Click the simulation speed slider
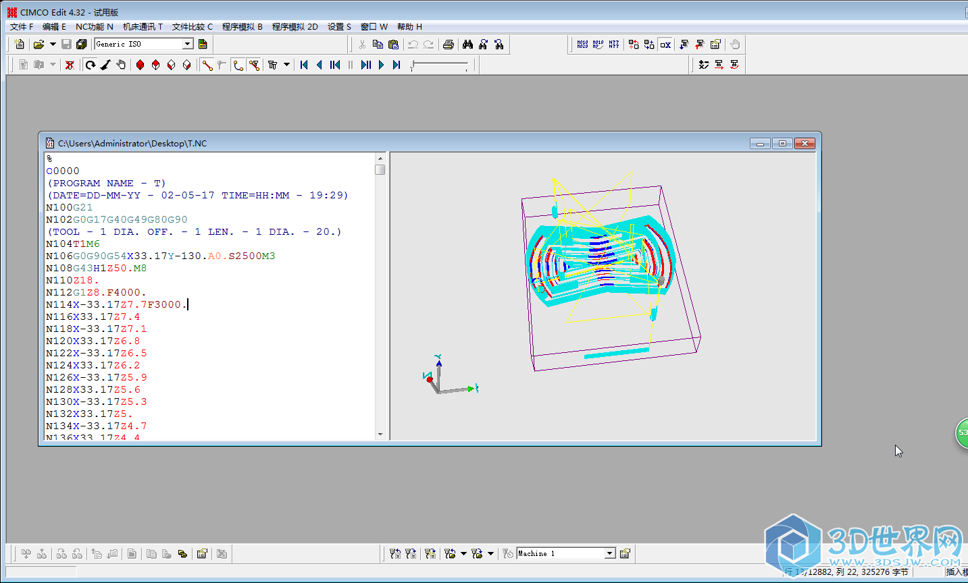The image size is (968, 583). (439, 65)
